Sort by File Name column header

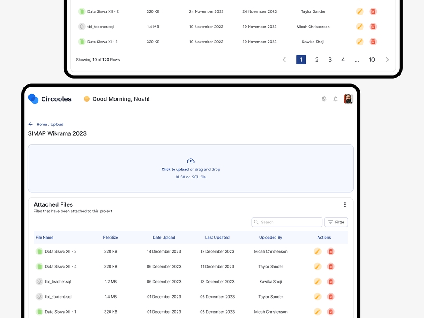[44, 238]
